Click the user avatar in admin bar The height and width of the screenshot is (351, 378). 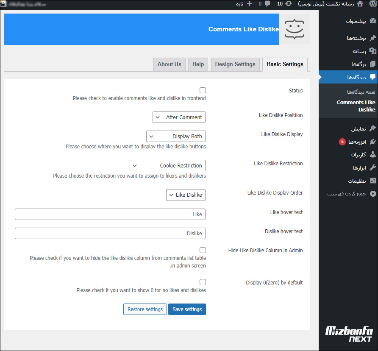pos(3,4)
